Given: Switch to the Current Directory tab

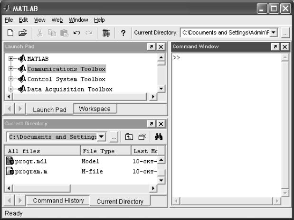Looking at the screenshot, I should (120, 202).
